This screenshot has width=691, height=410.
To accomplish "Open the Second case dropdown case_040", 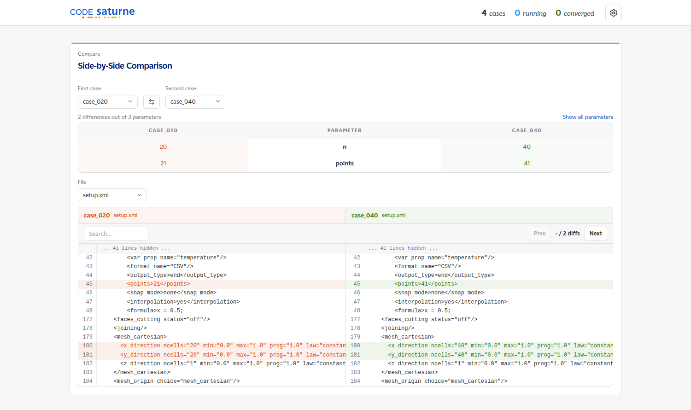I will (195, 102).
